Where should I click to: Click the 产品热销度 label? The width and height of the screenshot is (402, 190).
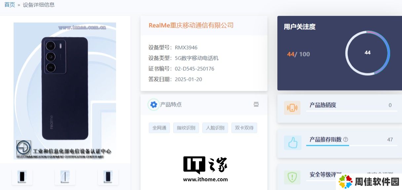323,105
